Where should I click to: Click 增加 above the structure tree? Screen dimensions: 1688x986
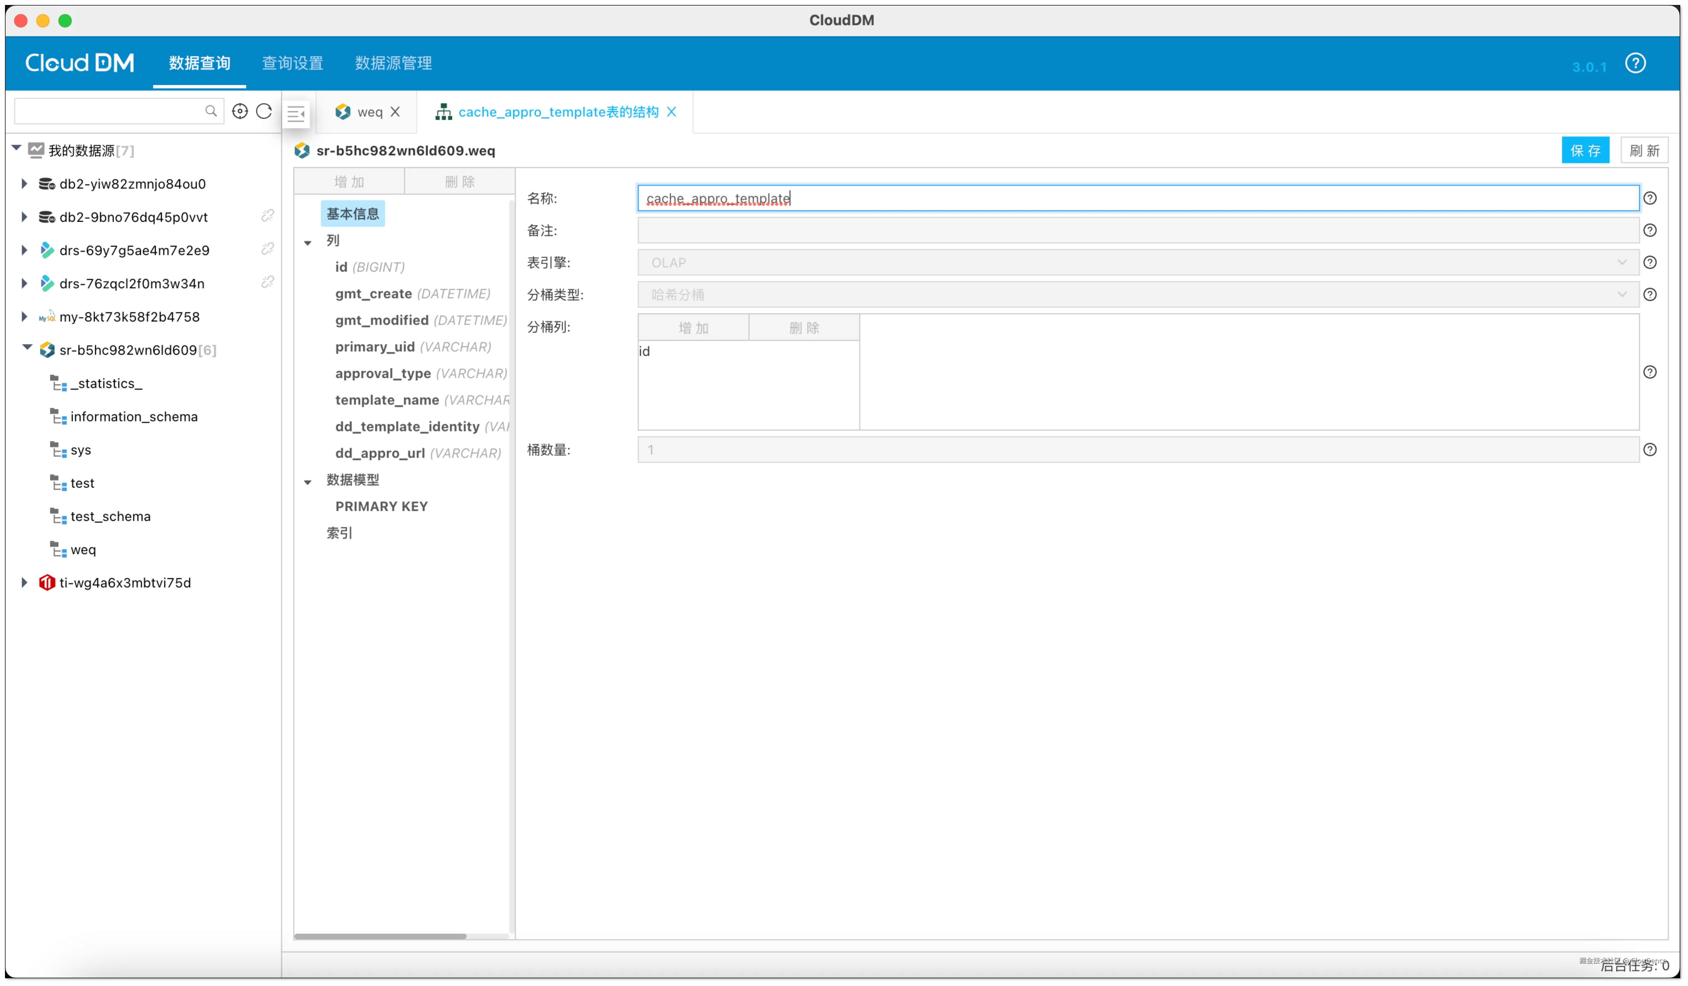coord(349,181)
